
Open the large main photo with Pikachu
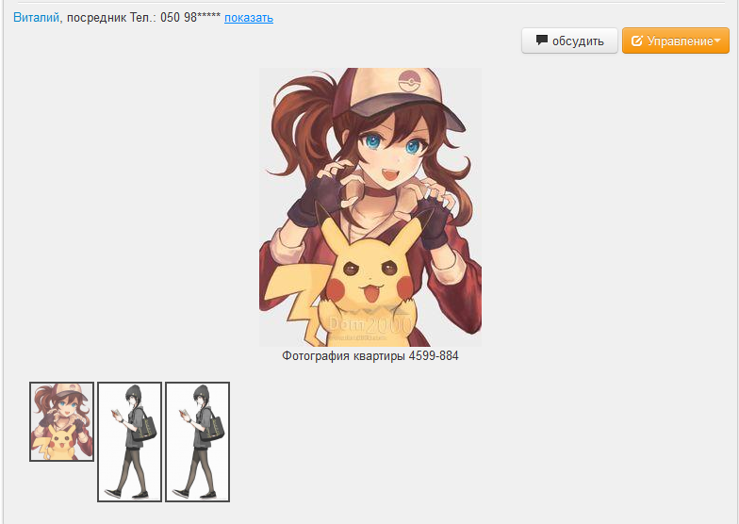(369, 207)
